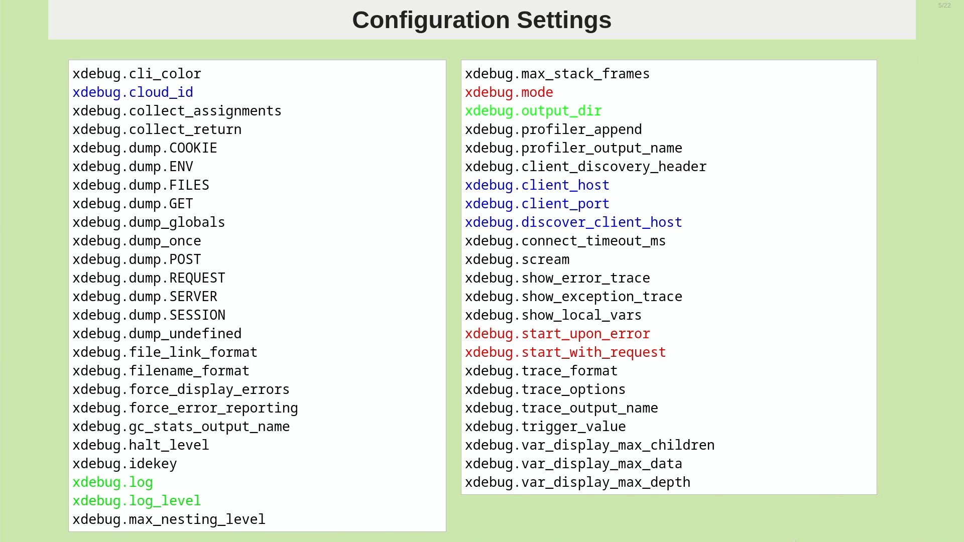This screenshot has height=542, width=964.
Task: Select the xdebug.output_dir green entry
Action: pos(533,111)
